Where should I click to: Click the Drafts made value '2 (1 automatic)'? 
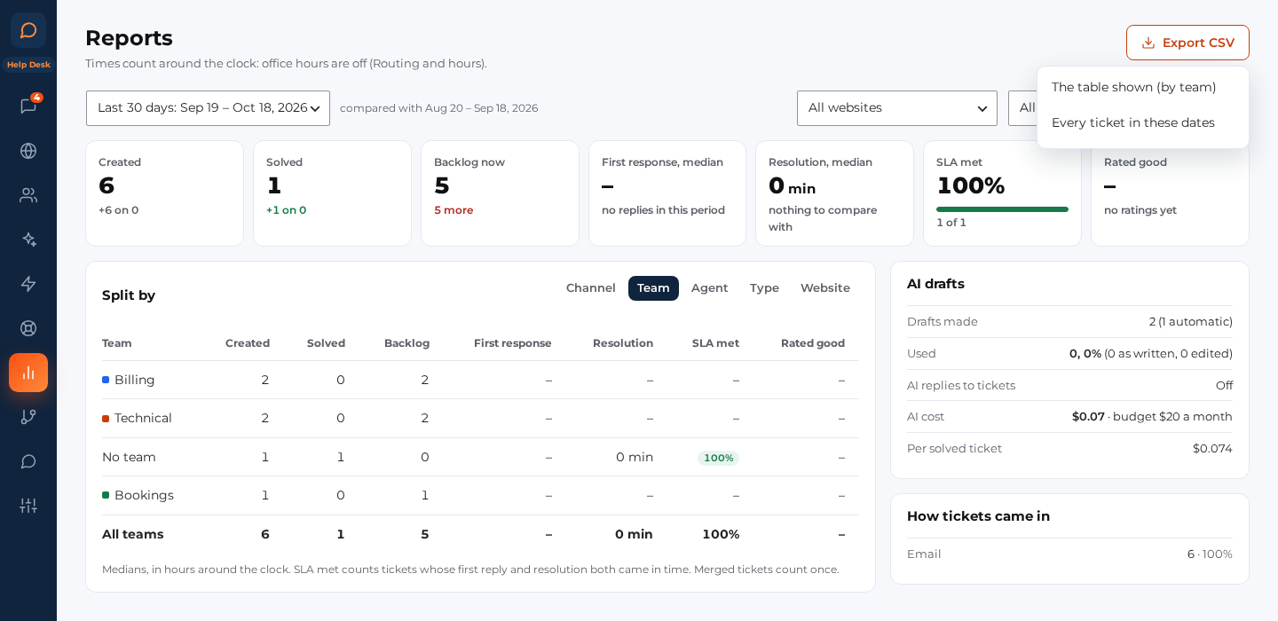pyautogui.click(x=1191, y=322)
